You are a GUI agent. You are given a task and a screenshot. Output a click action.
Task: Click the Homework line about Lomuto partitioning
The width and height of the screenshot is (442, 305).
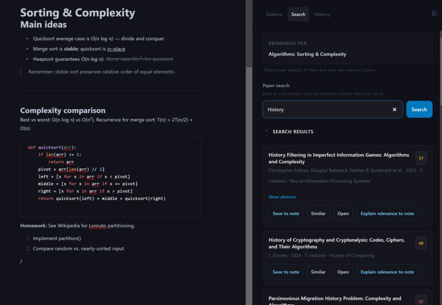pyautogui.click(x=77, y=226)
